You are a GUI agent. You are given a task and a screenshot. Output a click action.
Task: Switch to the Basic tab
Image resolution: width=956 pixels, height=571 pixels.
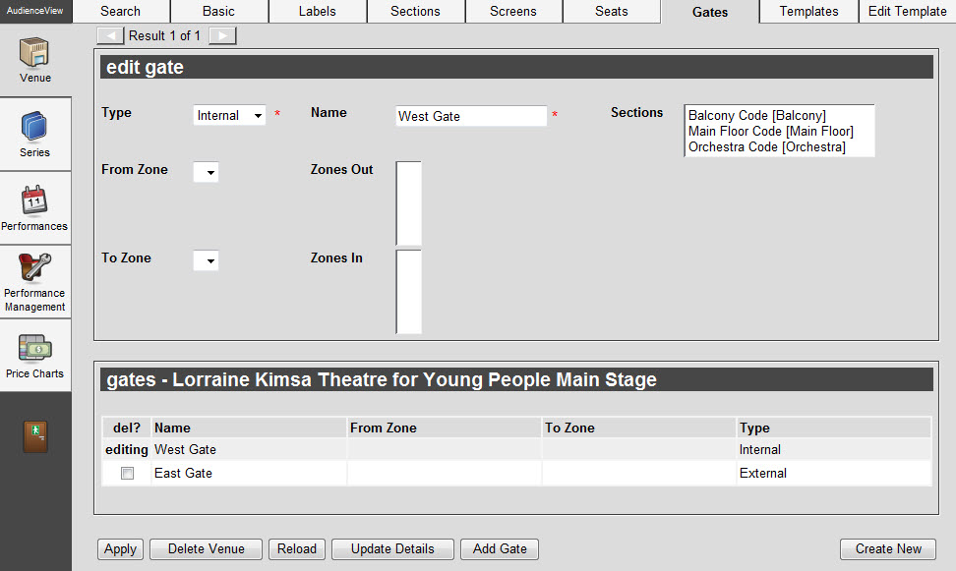pos(219,12)
